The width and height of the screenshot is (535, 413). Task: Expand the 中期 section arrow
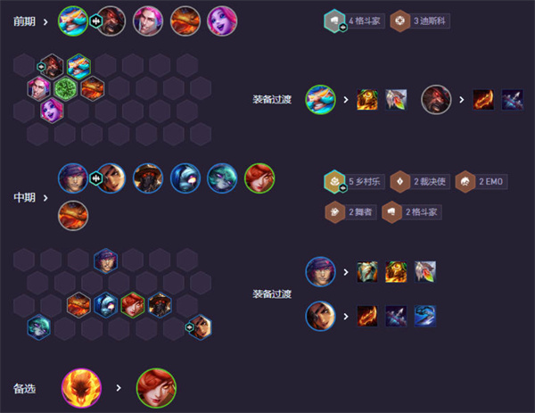[x=45, y=198]
